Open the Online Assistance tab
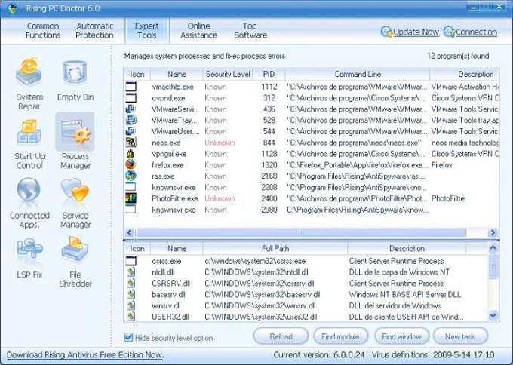This screenshot has height=365, width=513. [198, 30]
